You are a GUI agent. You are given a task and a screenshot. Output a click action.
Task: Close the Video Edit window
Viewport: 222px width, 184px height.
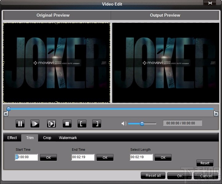coord(210,3)
